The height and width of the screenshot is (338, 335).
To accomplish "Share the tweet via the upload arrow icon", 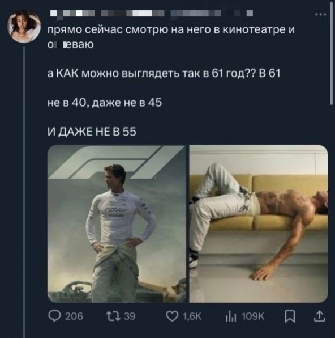I will coord(320,316).
